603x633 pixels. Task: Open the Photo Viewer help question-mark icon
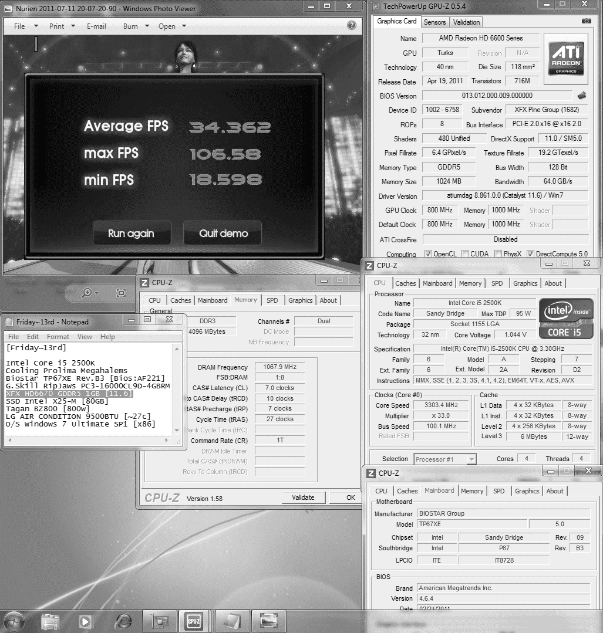tap(352, 25)
